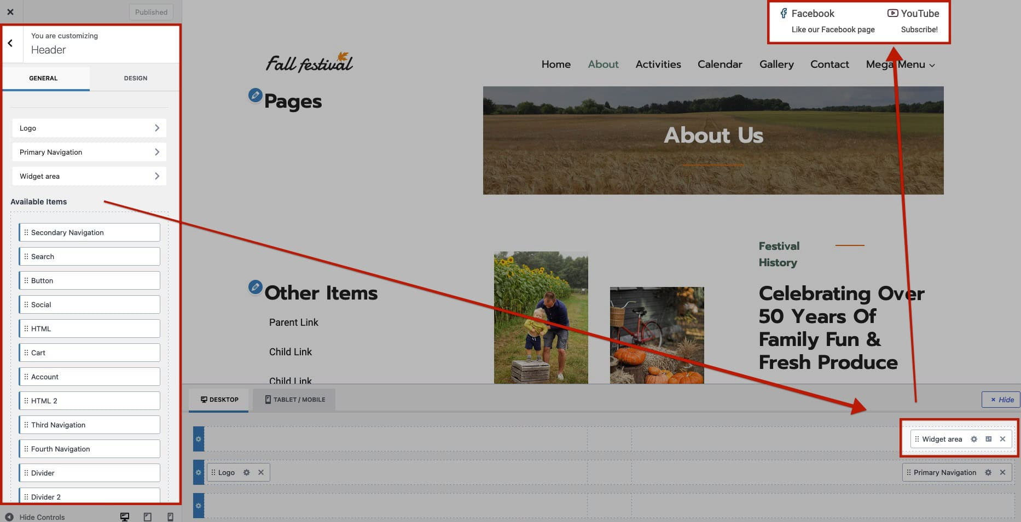This screenshot has height=522, width=1021.
Task: Click the edit pencil icon beside Pages
Action: click(x=255, y=95)
